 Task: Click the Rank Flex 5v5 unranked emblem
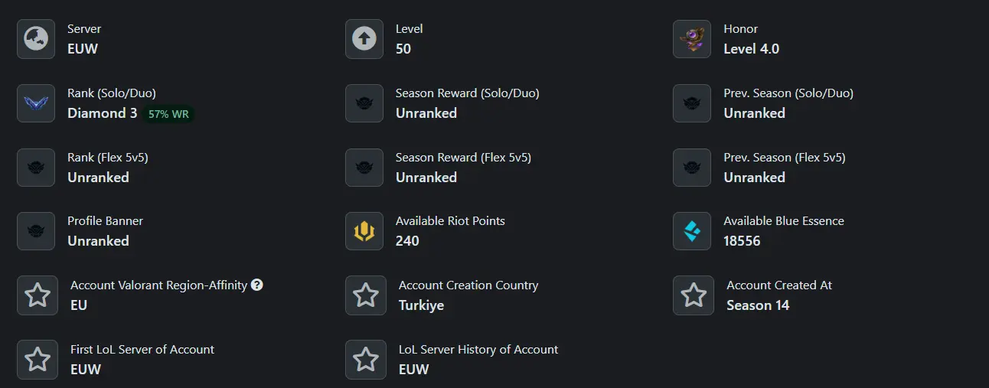click(x=36, y=168)
